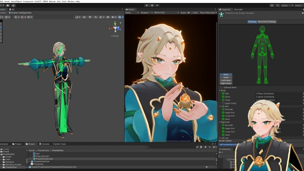Open the draw mode shading dropdown

tap(78, 17)
